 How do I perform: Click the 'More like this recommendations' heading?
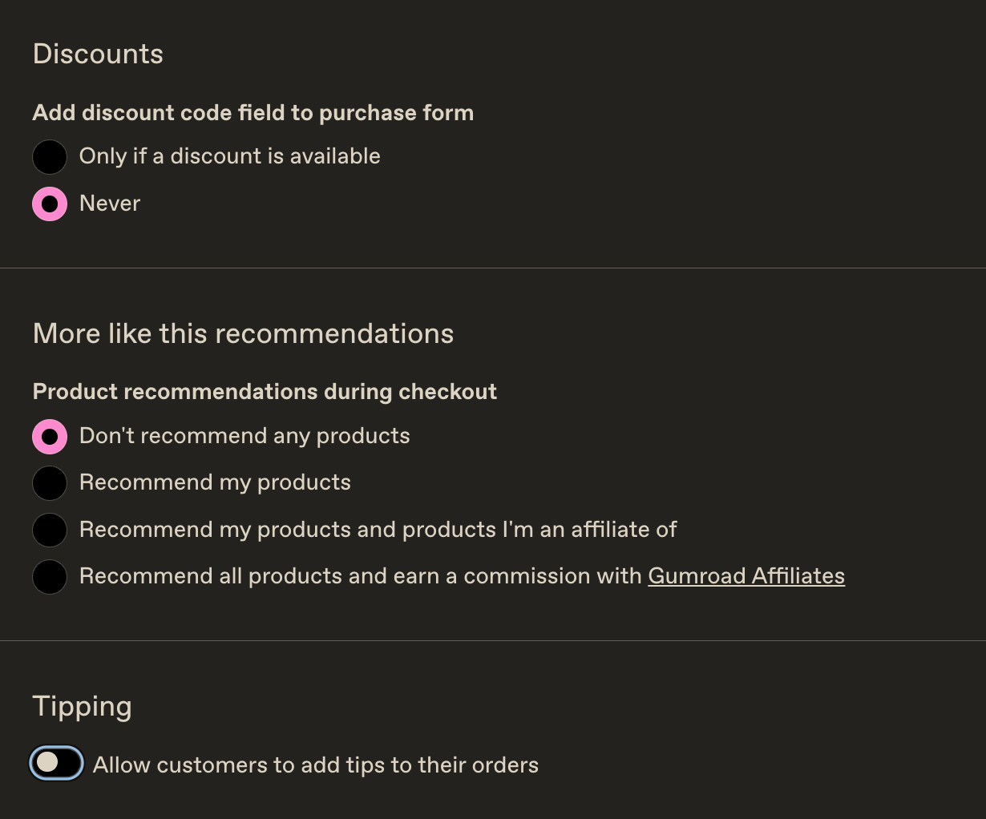click(x=243, y=333)
